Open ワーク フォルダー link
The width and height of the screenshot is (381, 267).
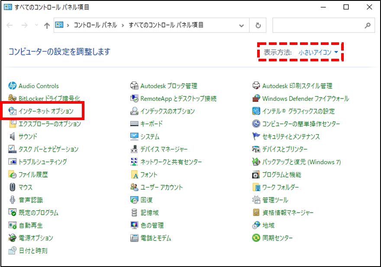tap(281, 187)
